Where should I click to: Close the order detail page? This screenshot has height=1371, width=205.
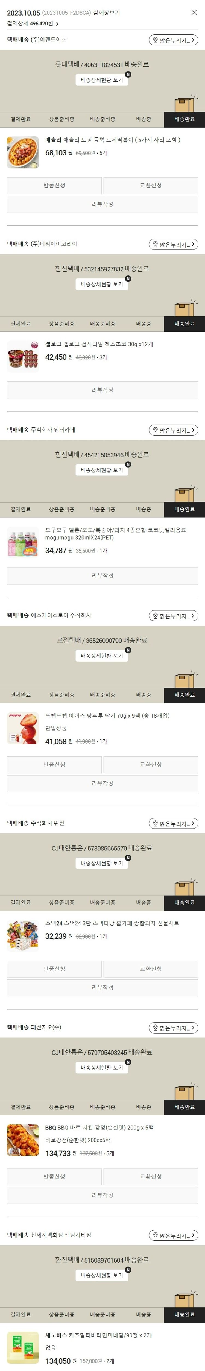click(194, 13)
